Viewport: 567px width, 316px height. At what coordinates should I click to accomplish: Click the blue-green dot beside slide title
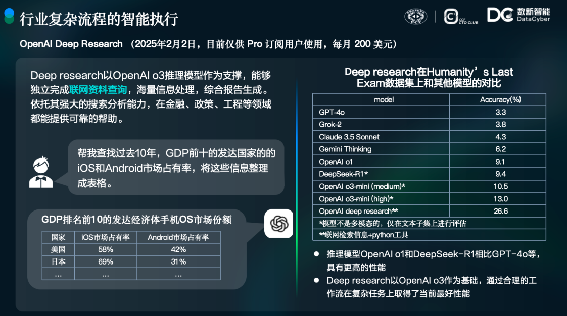tap(9, 16)
